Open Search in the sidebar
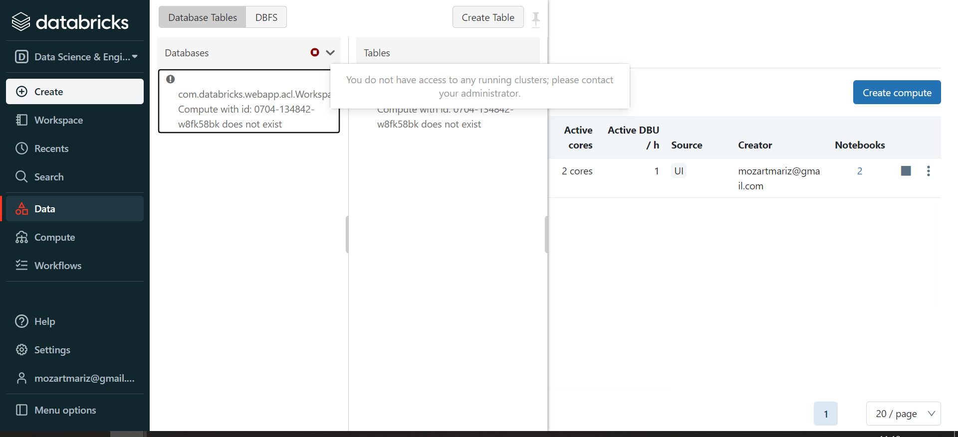Screen dimensions: 958x437 75,177
